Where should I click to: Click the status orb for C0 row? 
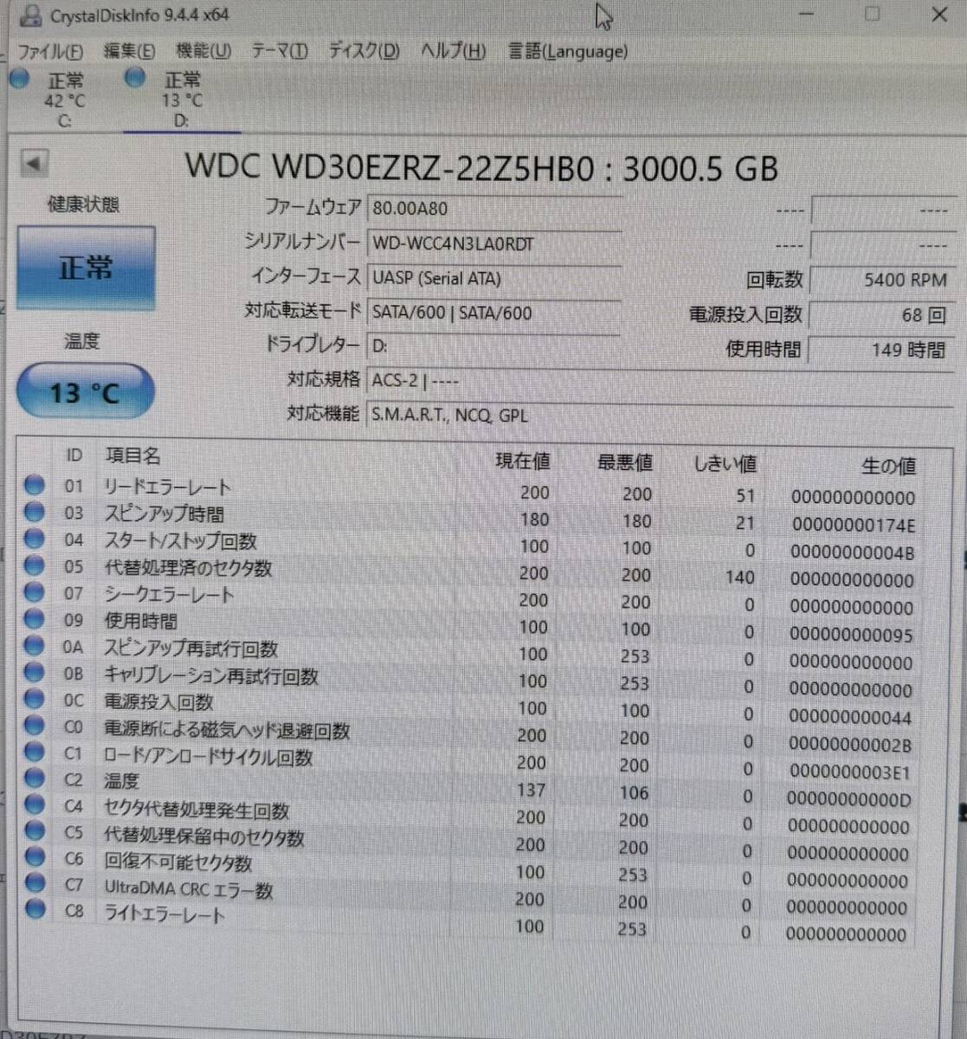tap(34, 726)
